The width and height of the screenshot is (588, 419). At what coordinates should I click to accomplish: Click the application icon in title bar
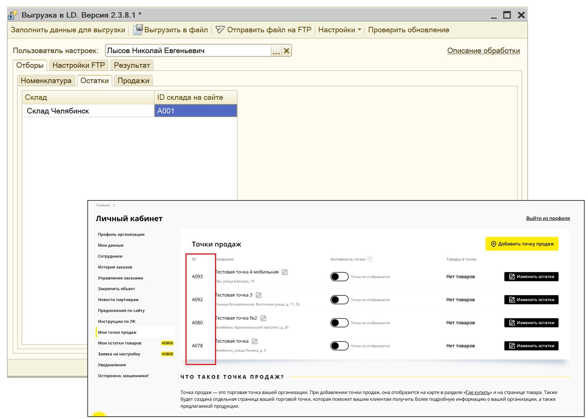[13, 15]
